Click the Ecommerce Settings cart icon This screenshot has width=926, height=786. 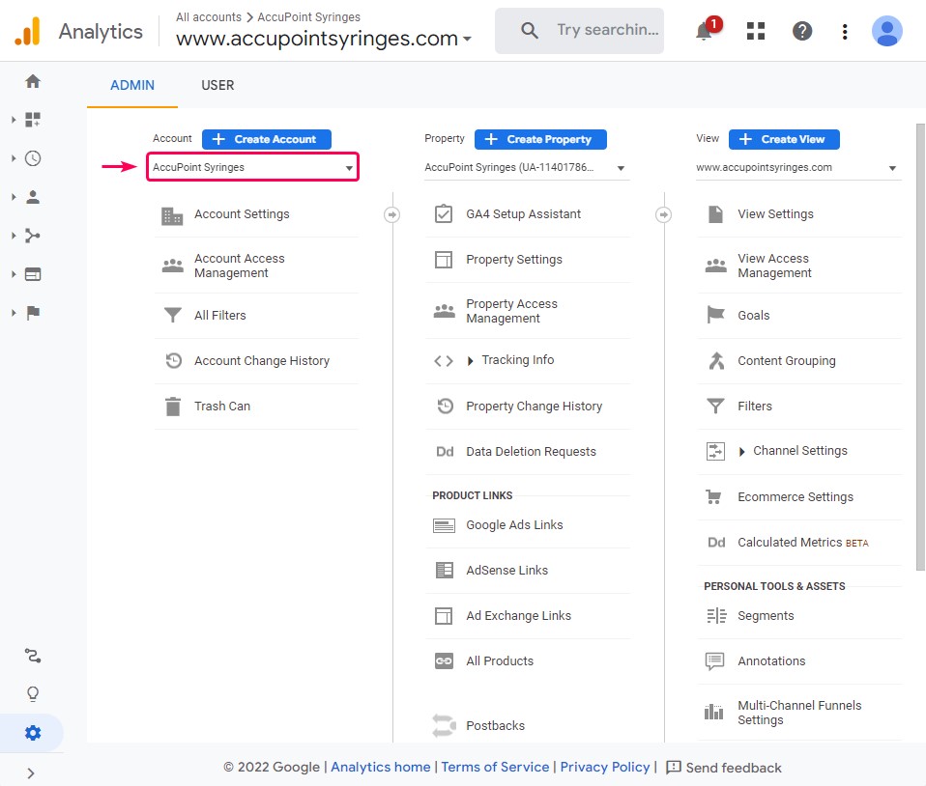pyautogui.click(x=714, y=497)
